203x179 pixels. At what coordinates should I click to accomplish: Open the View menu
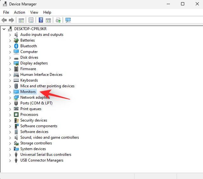34,12
